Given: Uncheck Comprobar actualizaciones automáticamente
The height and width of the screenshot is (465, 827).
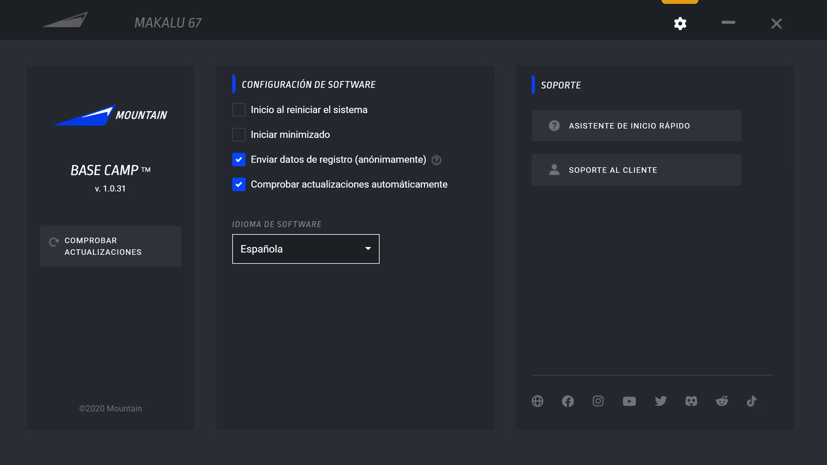Looking at the screenshot, I should [x=239, y=184].
